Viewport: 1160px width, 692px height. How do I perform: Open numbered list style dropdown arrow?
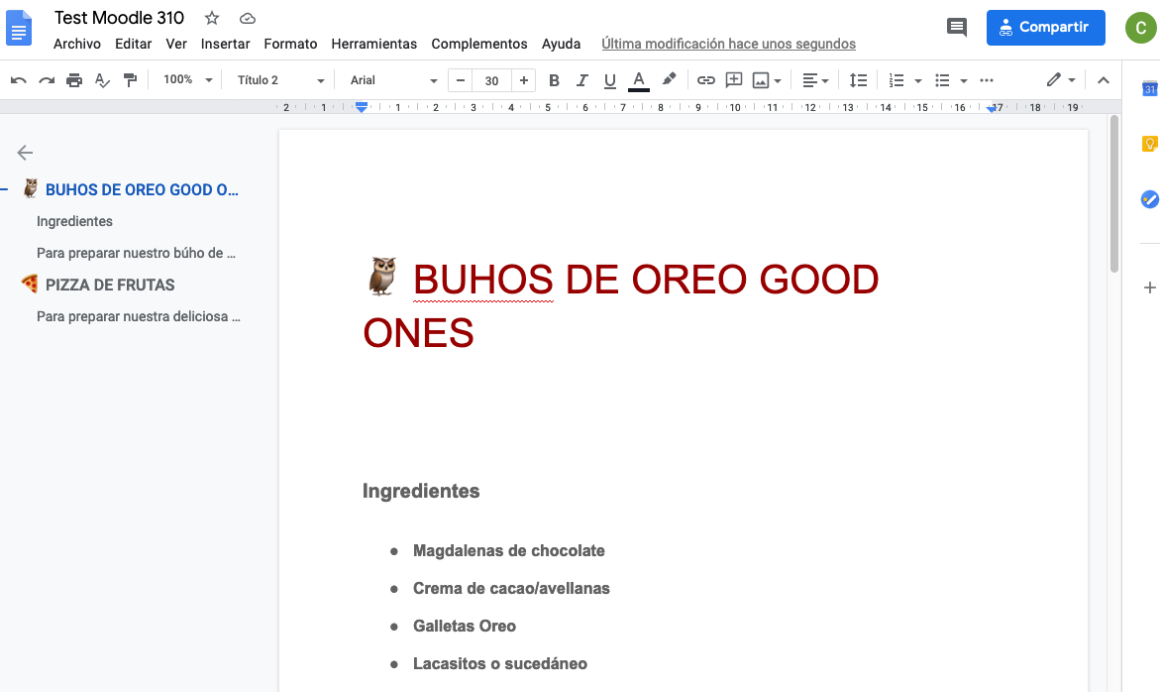[918, 80]
